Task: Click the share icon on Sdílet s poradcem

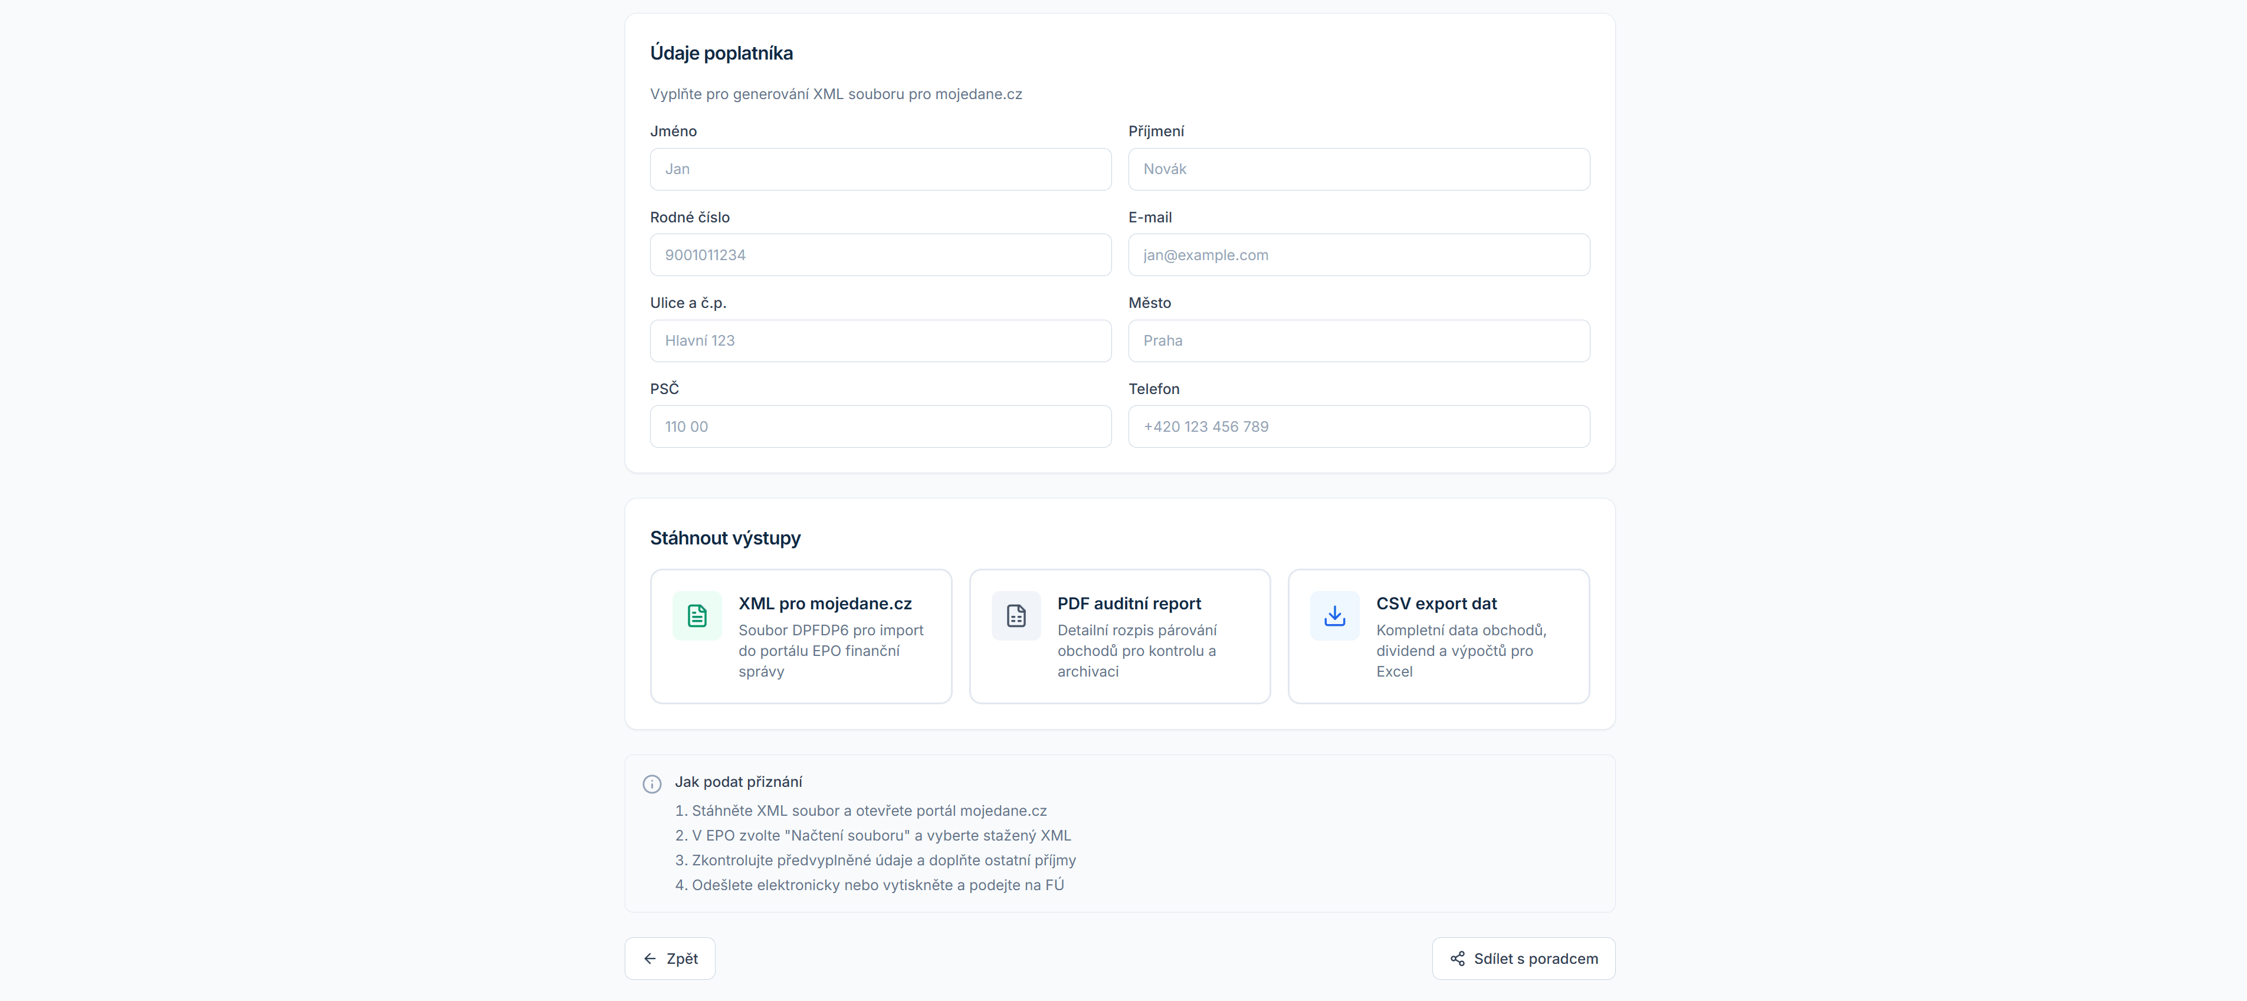Action: [x=1458, y=959]
